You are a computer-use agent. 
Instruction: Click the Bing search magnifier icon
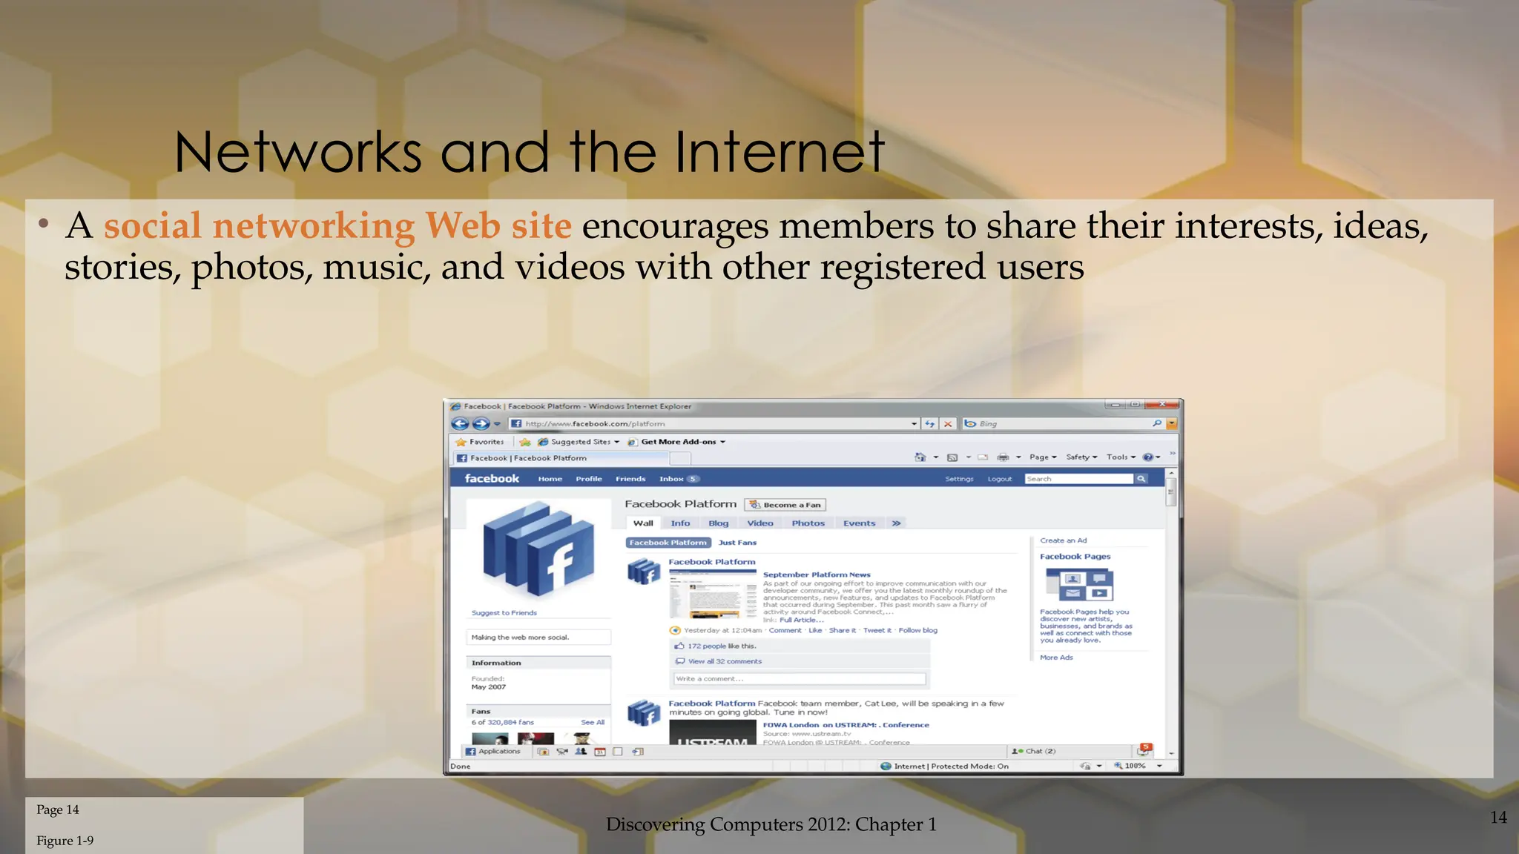(x=1156, y=424)
